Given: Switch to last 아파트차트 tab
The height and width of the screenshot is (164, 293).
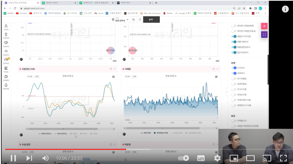Looking at the screenshot, I should coord(134,3).
